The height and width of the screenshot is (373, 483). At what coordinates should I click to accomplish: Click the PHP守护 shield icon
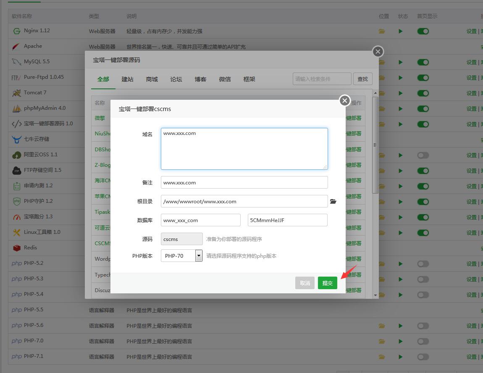17,202
